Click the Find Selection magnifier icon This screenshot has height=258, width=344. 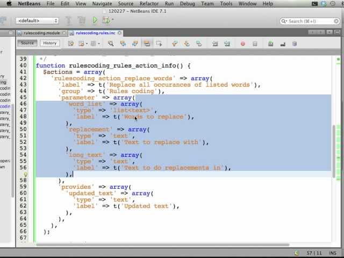point(110,44)
